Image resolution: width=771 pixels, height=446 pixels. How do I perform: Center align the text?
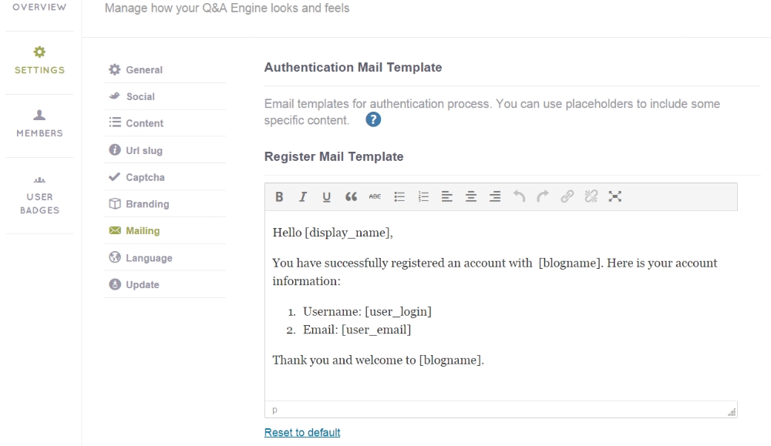(470, 197)
